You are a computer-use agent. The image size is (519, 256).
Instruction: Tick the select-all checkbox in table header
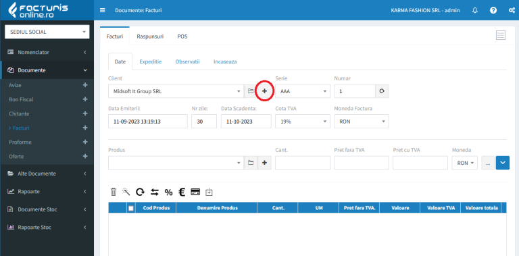pos(131,208)
